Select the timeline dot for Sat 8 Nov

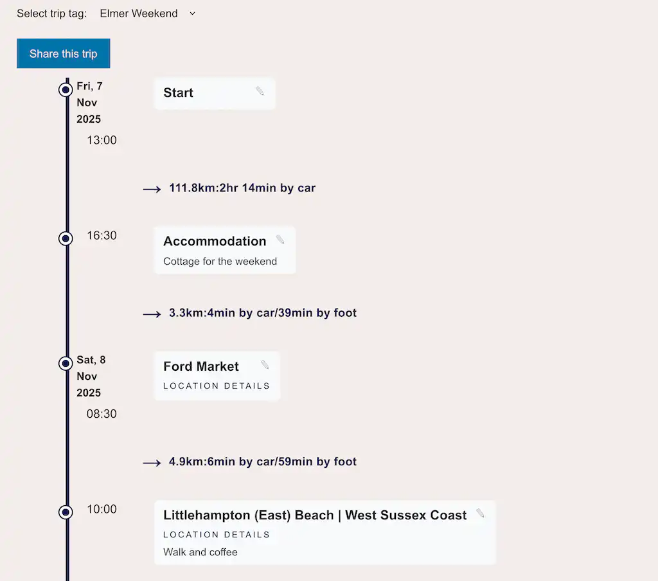66,363
